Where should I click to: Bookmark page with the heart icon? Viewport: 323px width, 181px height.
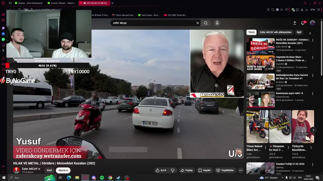pyautogui.click(x=286, y=10)
